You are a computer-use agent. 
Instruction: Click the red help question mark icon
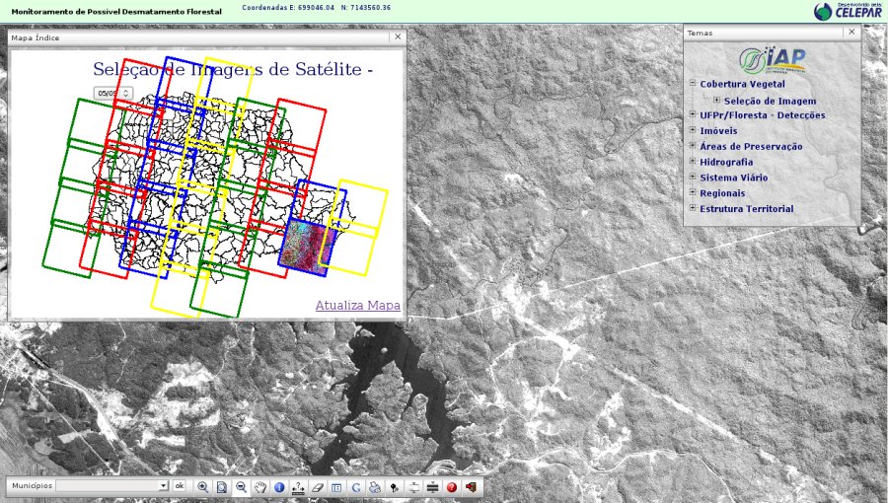point(452,486)
